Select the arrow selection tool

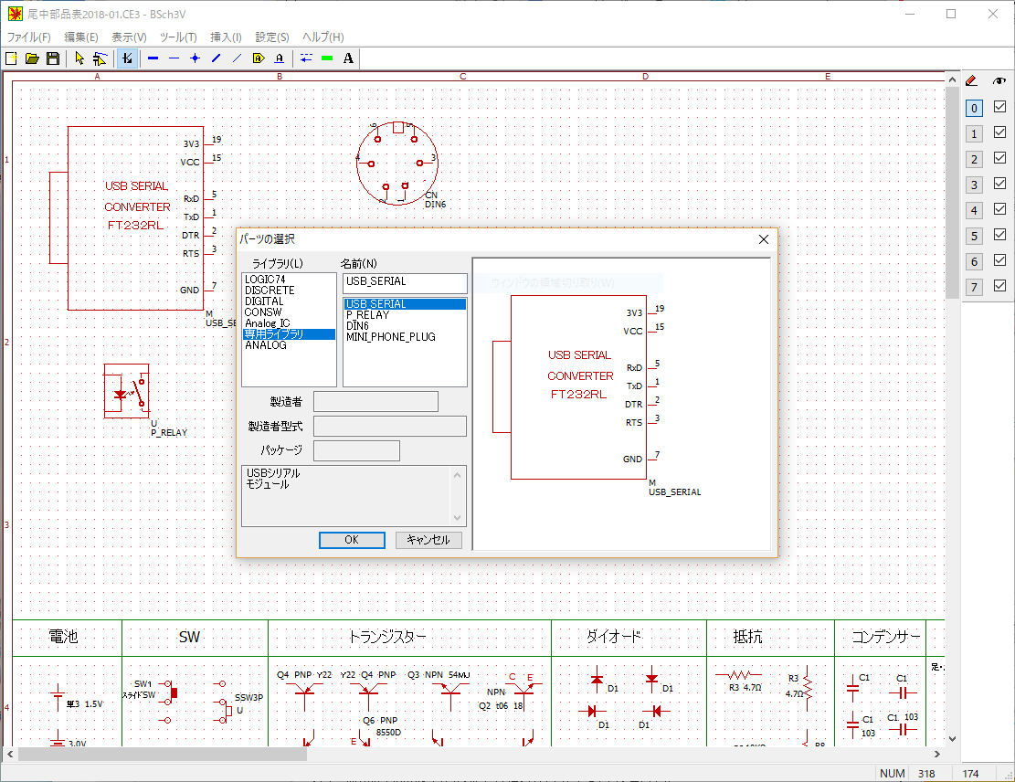tap(80, 58)
